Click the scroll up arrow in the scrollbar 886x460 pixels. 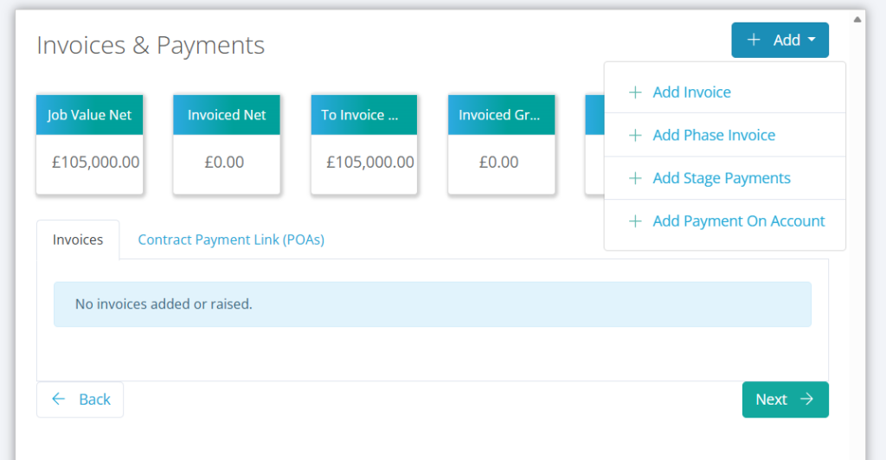(857, 19)
